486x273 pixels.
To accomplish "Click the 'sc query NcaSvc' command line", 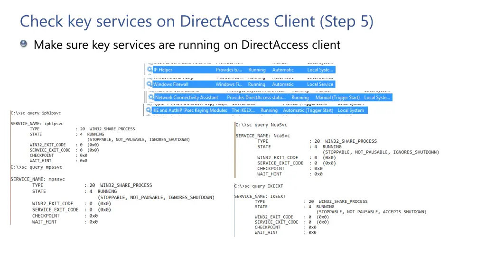I will pos(262,125).
